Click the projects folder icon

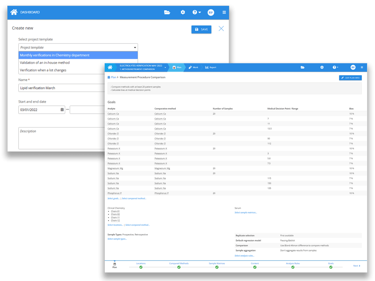coord(167,12)
